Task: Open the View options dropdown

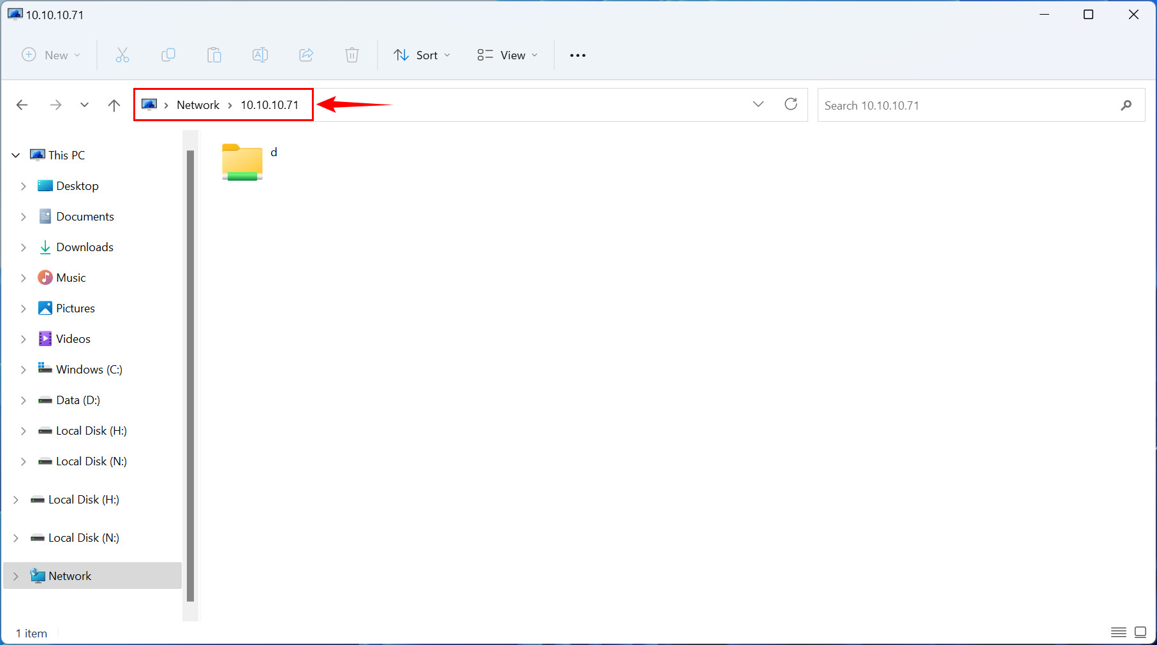Action: click(x=507, y=55)
